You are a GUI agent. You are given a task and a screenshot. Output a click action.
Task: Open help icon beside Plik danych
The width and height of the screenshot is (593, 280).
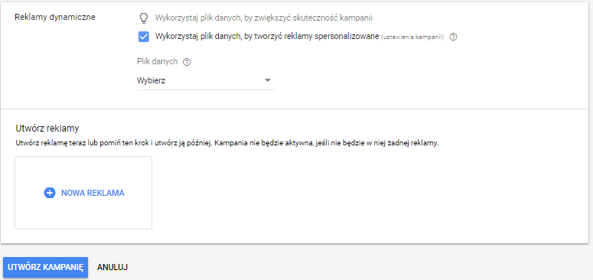click(187, 62)
